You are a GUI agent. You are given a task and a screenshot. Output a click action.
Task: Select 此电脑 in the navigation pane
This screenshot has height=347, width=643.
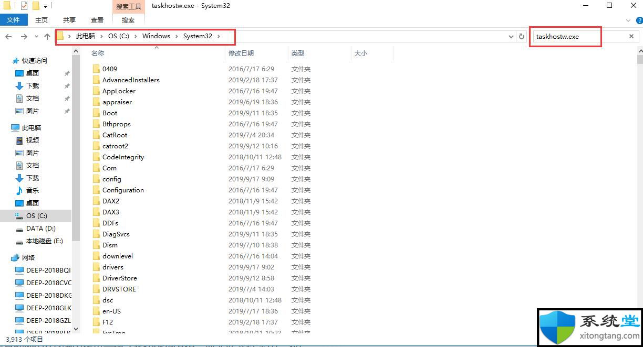click(x=32, y=128)
